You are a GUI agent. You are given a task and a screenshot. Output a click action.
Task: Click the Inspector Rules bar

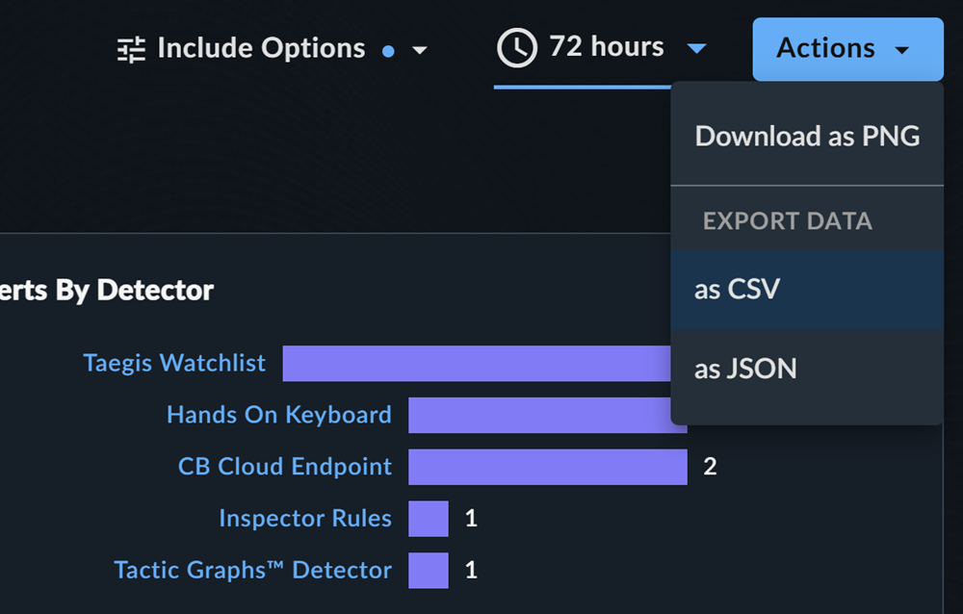click(x=429, y=519)
